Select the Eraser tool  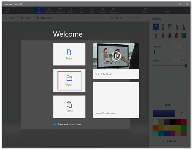pos(163,36)
